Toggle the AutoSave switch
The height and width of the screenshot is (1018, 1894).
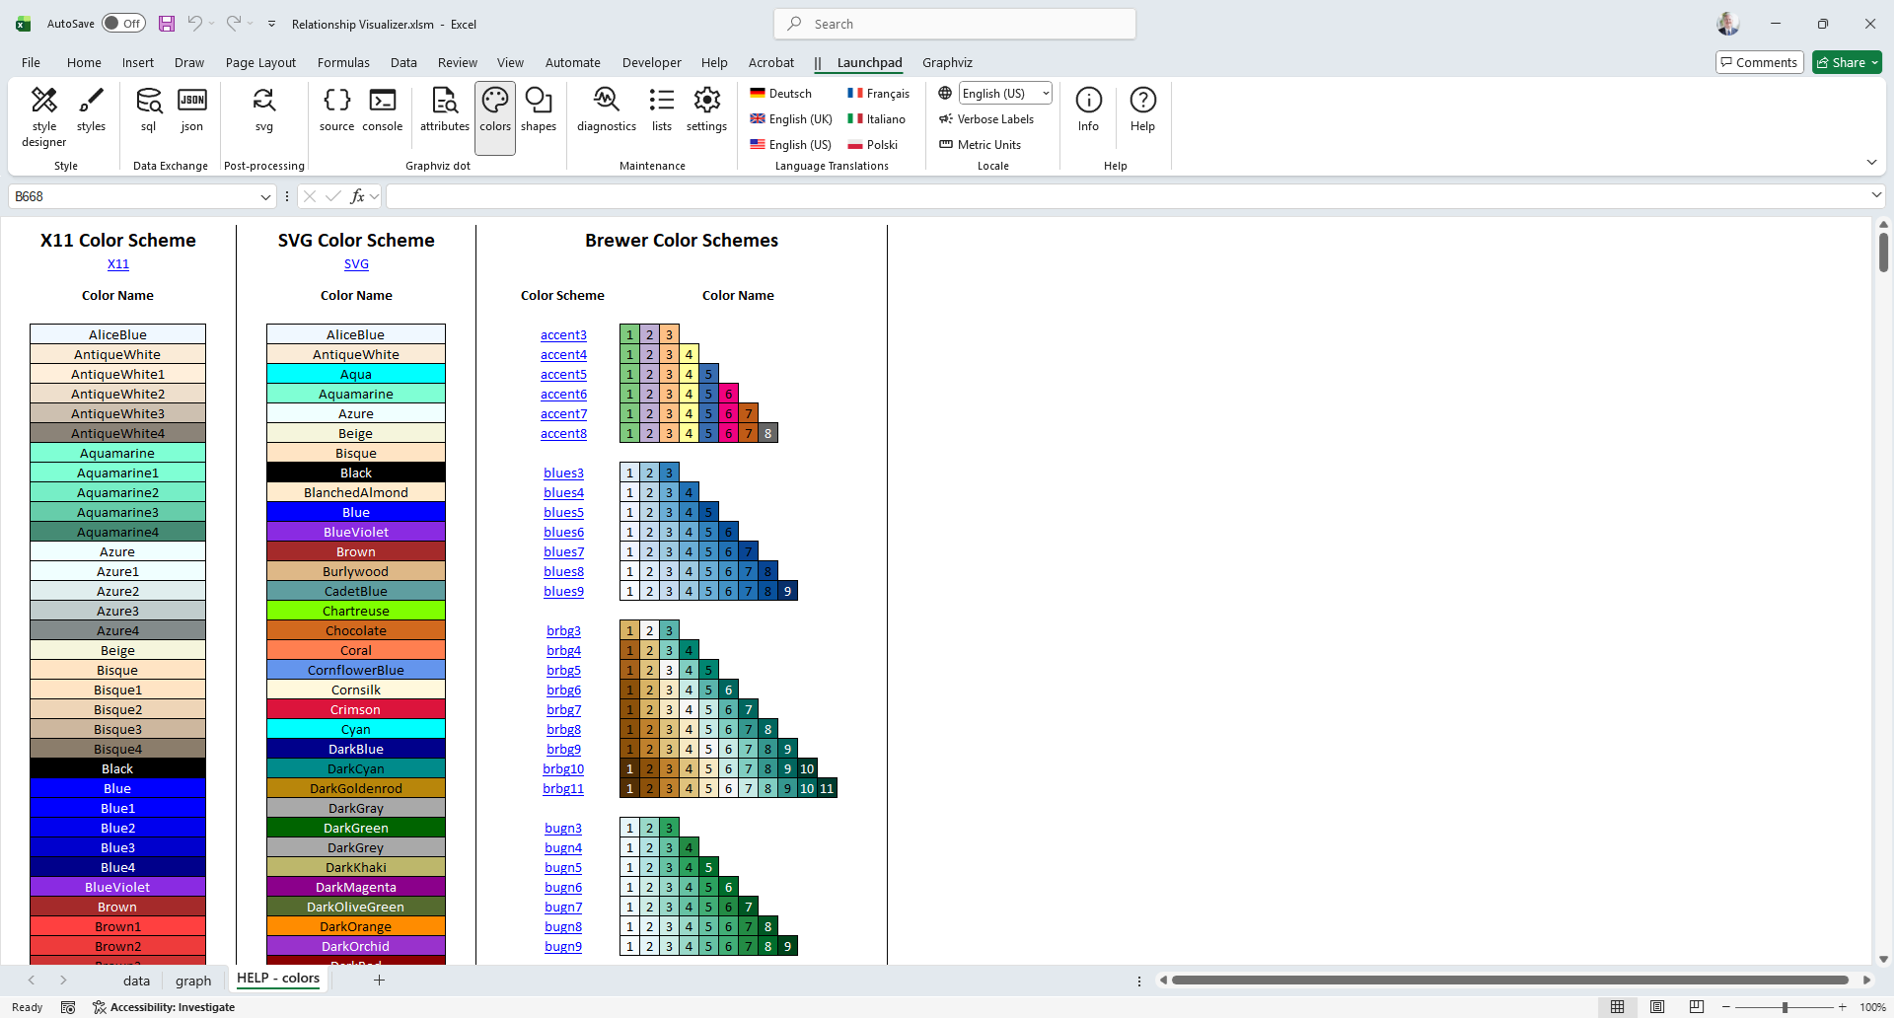click(123, 24)
